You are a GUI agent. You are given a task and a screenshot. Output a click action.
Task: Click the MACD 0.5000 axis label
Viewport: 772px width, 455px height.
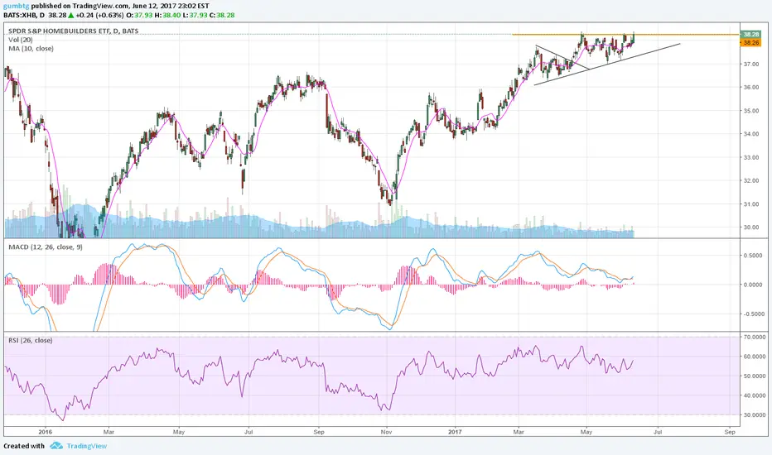pos(752,256)
